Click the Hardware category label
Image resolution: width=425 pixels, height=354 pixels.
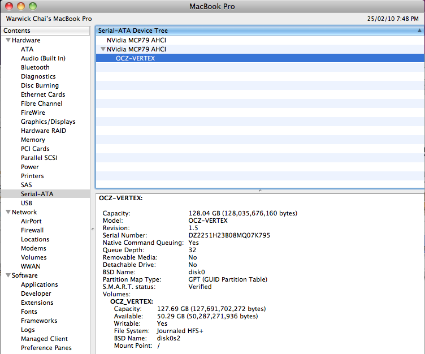26,40
